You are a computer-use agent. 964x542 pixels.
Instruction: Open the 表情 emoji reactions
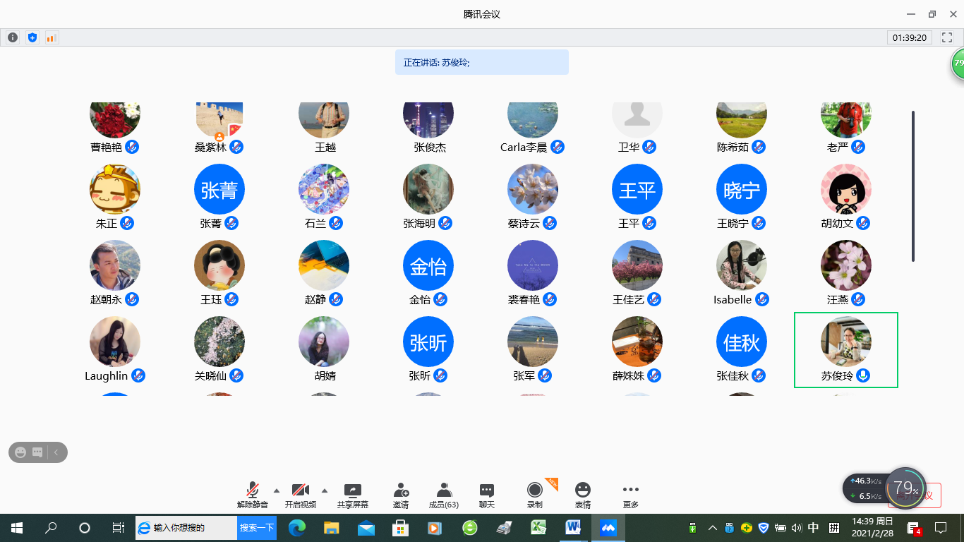pos(582,495)
